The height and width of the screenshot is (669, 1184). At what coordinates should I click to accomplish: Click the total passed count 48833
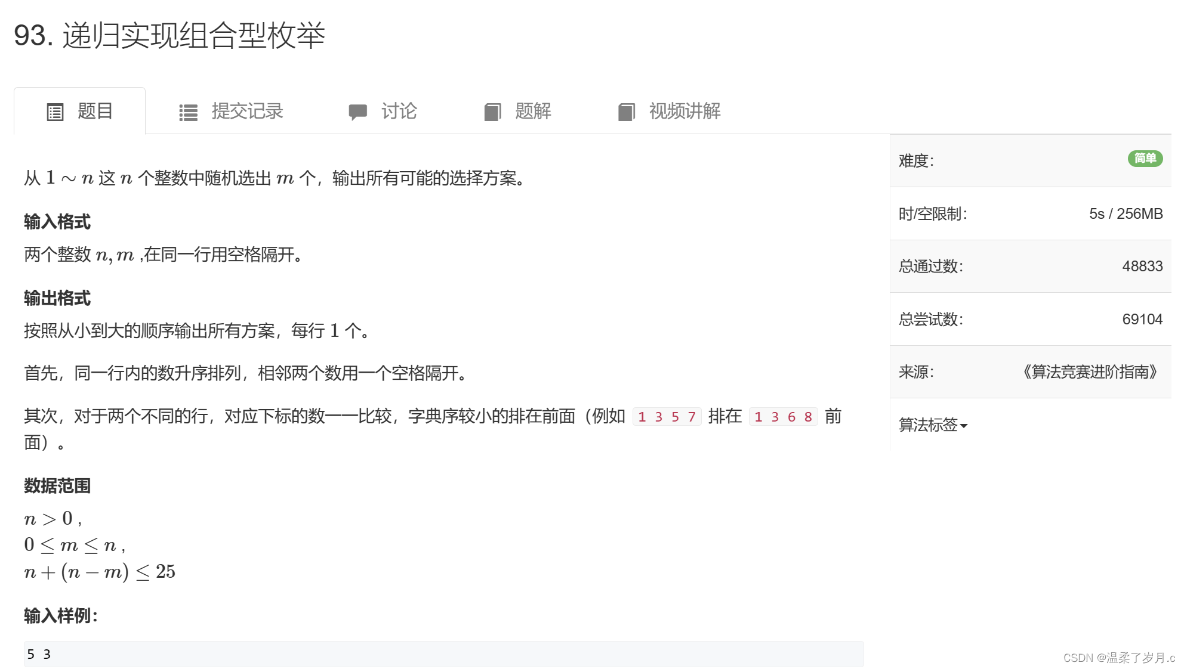1142,267
